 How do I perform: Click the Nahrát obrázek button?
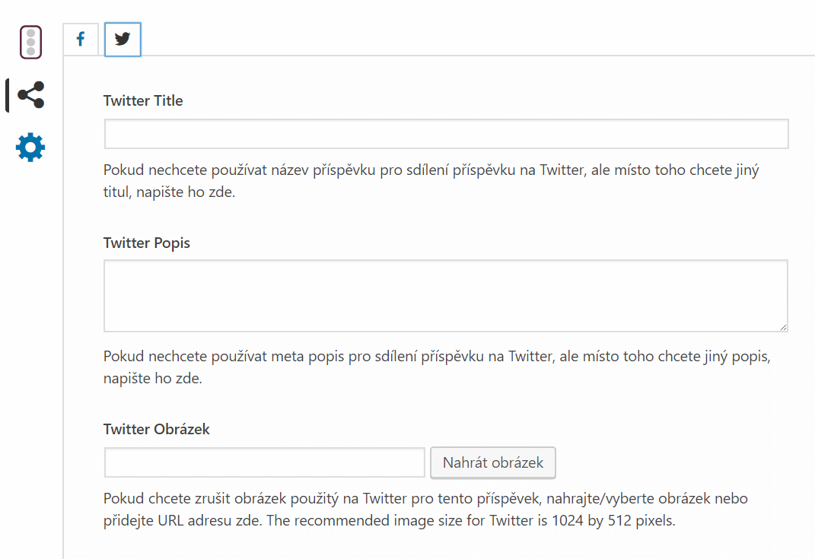click(493, 462)
